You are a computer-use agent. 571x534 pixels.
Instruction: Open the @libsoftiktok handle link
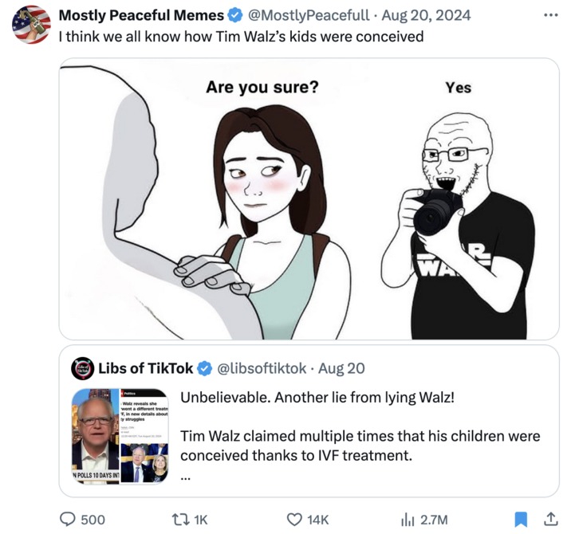(x=262, y=368)
